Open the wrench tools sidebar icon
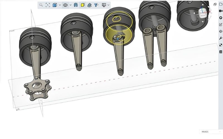Image resolution: width=223 pixels, height=139 pixels. pos(221,38)
